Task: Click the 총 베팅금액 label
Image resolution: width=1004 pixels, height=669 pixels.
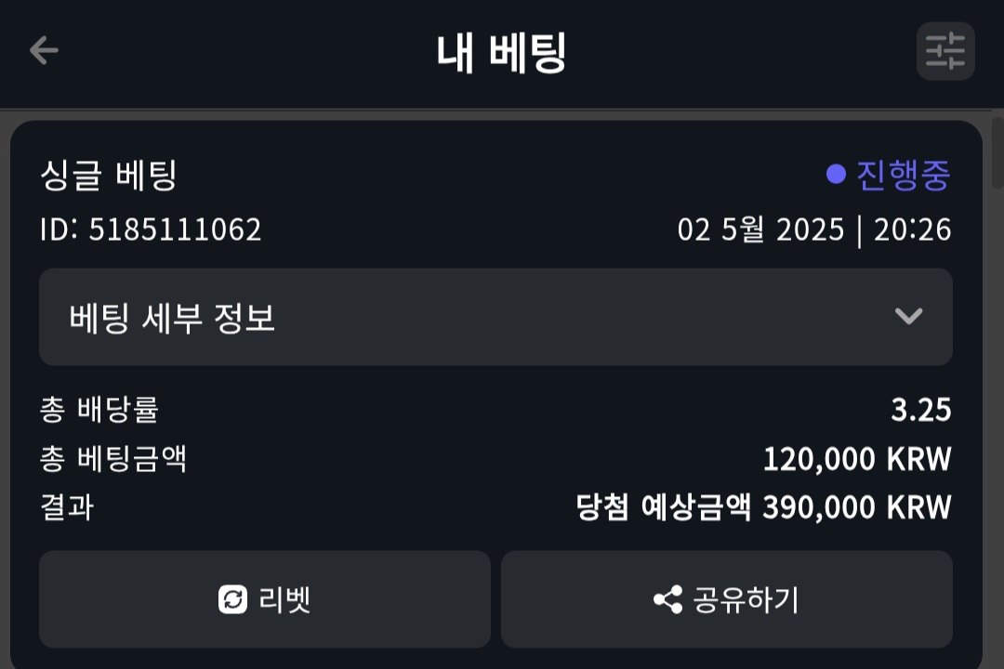Action: [x=113, y=459]
